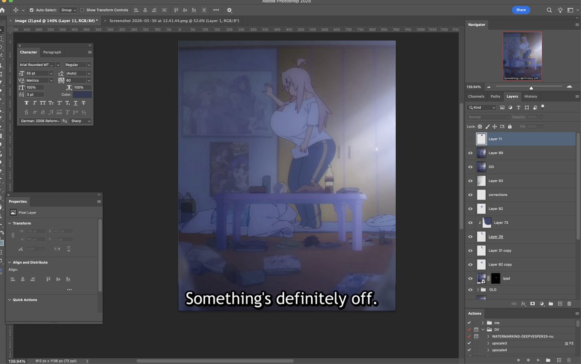
Task: Select the upscale3 action
Action: pyautogui.click(x=499, y=343)
